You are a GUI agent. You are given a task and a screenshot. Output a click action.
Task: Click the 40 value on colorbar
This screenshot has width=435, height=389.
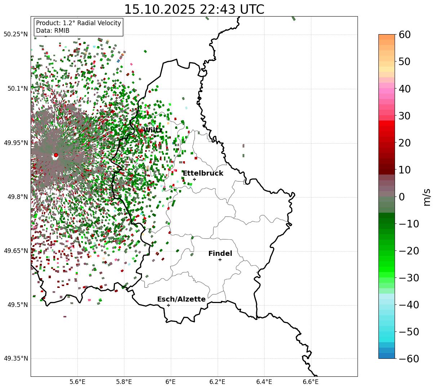click(x=405, y=89)
